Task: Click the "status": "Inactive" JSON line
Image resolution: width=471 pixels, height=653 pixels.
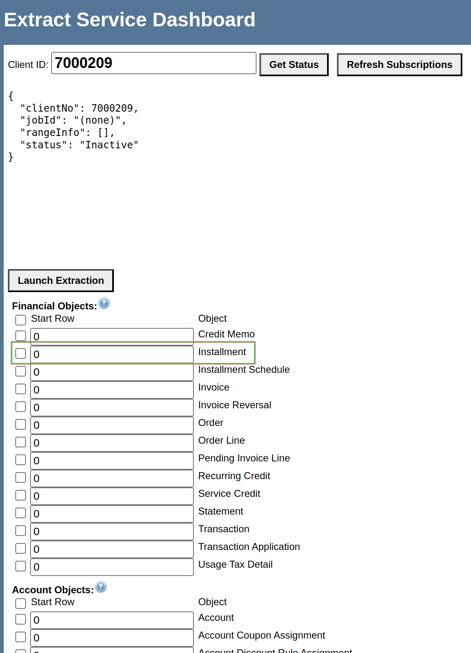Action: [79, 145]
